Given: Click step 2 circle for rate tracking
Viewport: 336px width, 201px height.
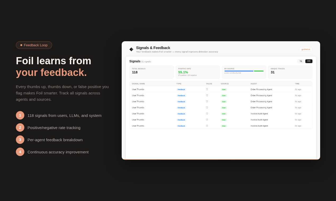Looking at the screenshot, I should [x=20, y=127].
